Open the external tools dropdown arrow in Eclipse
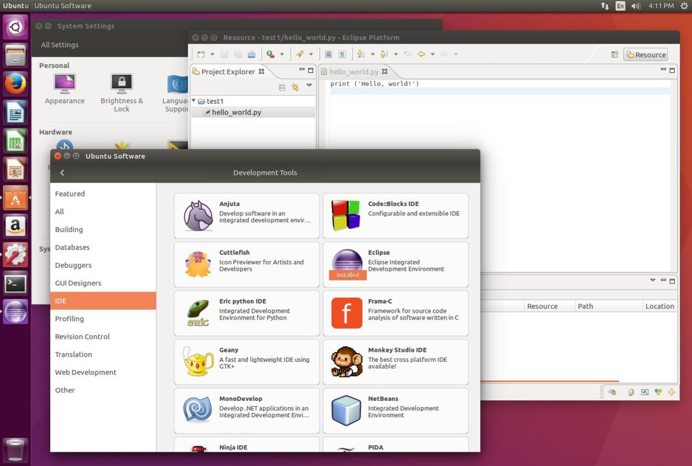The image size is (692, 466). coord(282,55)
